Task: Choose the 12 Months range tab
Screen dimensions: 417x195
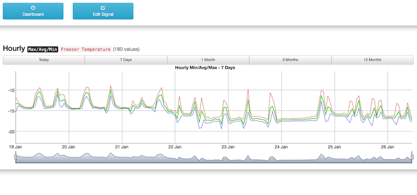Action: (372, 60)
